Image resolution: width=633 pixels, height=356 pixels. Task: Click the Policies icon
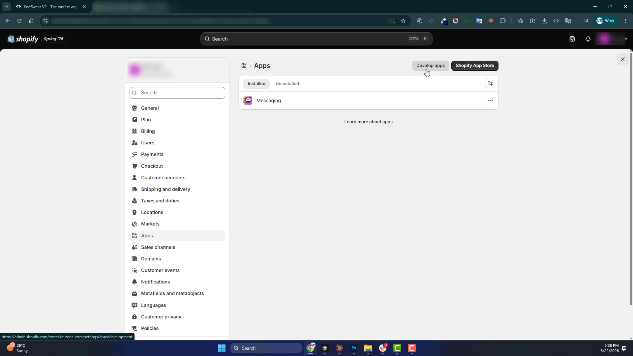(135, 328)
